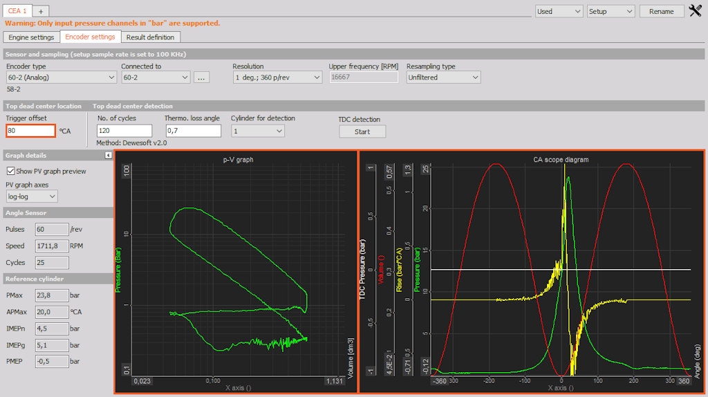
Task: Click the Trigger offset input field
Action: (30, 131)
